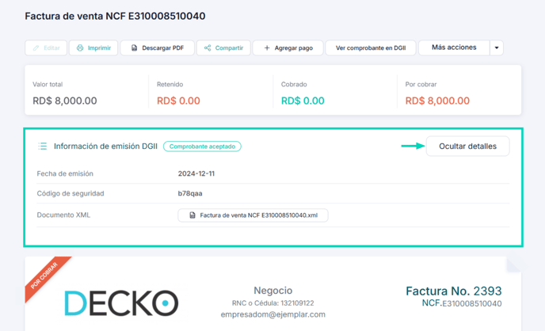Share the invoice via Compartir

click(223, 48)
